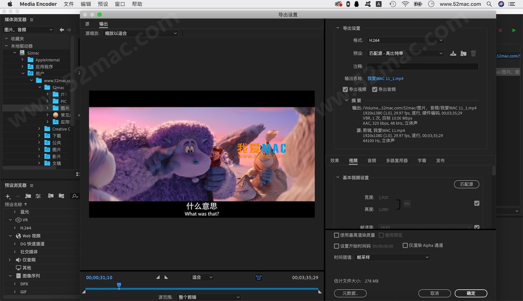Switch to the 源 tab
523x301 pixels.
pyautogui.click(x=87, y=24)
